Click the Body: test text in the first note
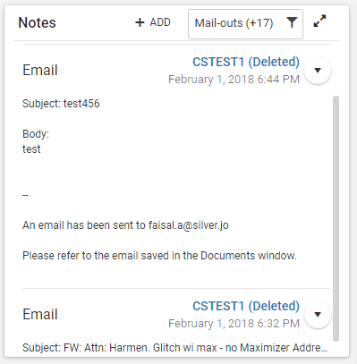The height and width of the screenshot is (364, 357). pos(36,141)
